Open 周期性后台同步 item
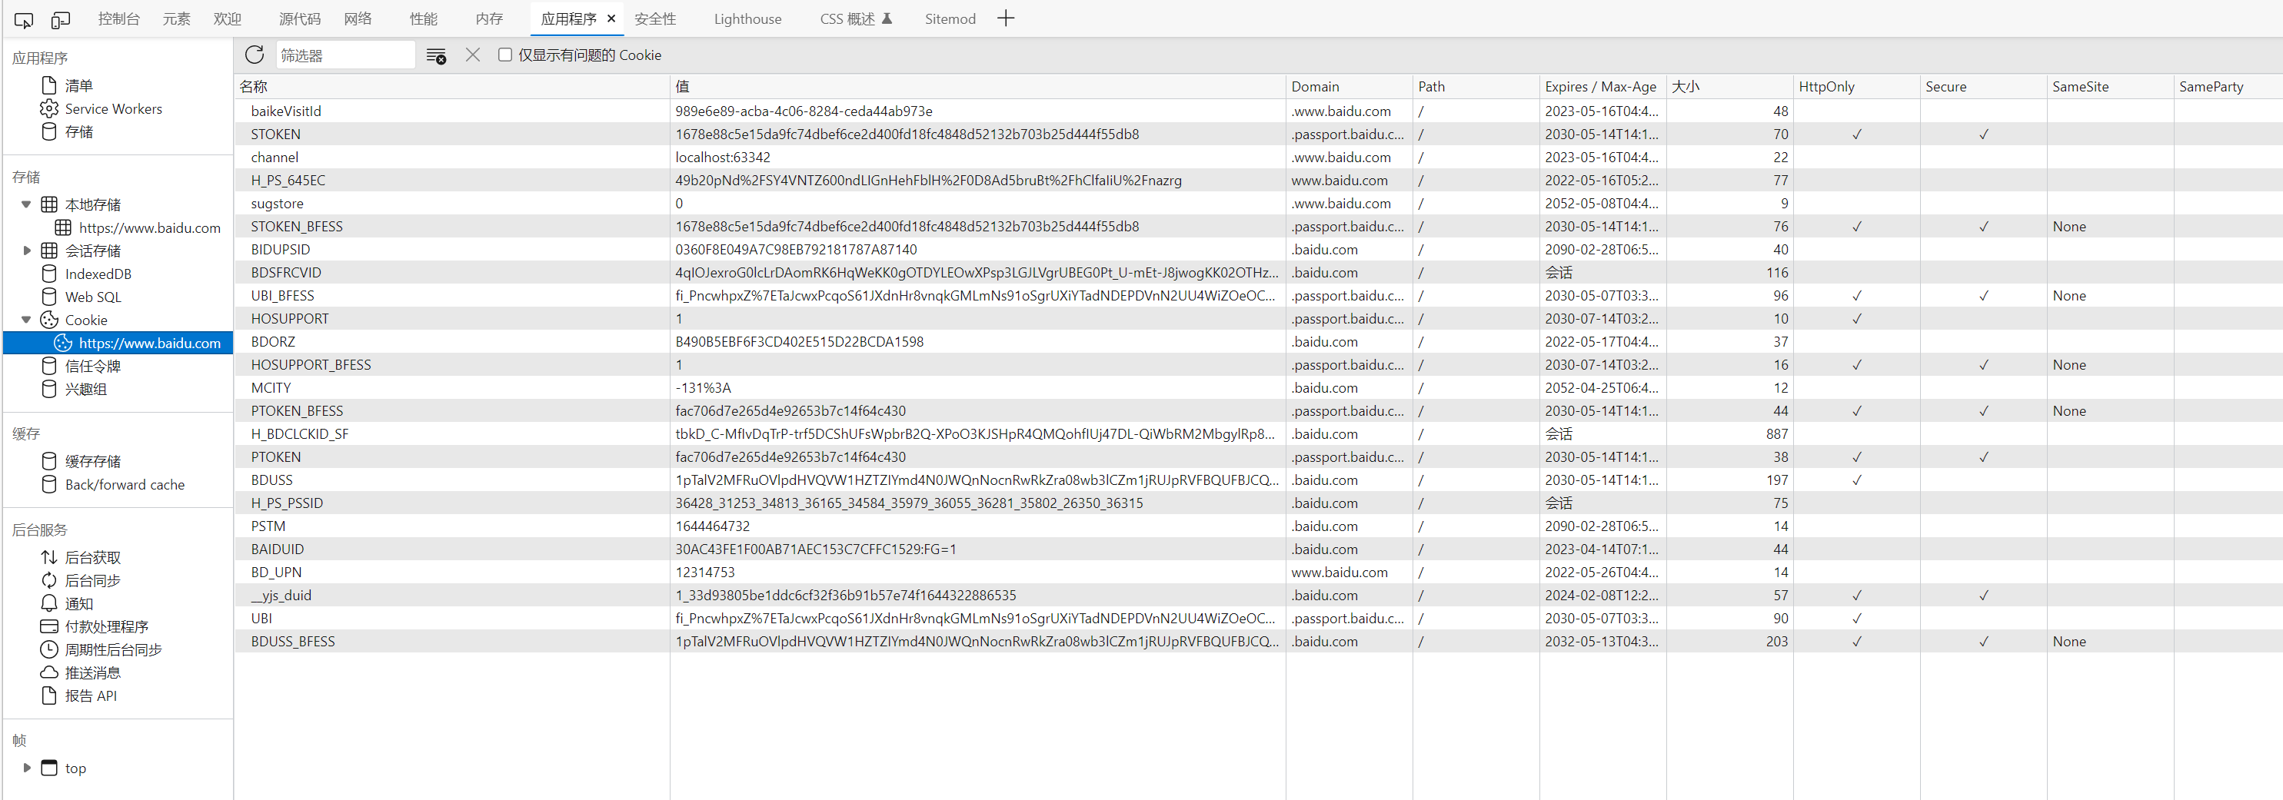This screenshot has height=800, width=2283. point(114,649)
